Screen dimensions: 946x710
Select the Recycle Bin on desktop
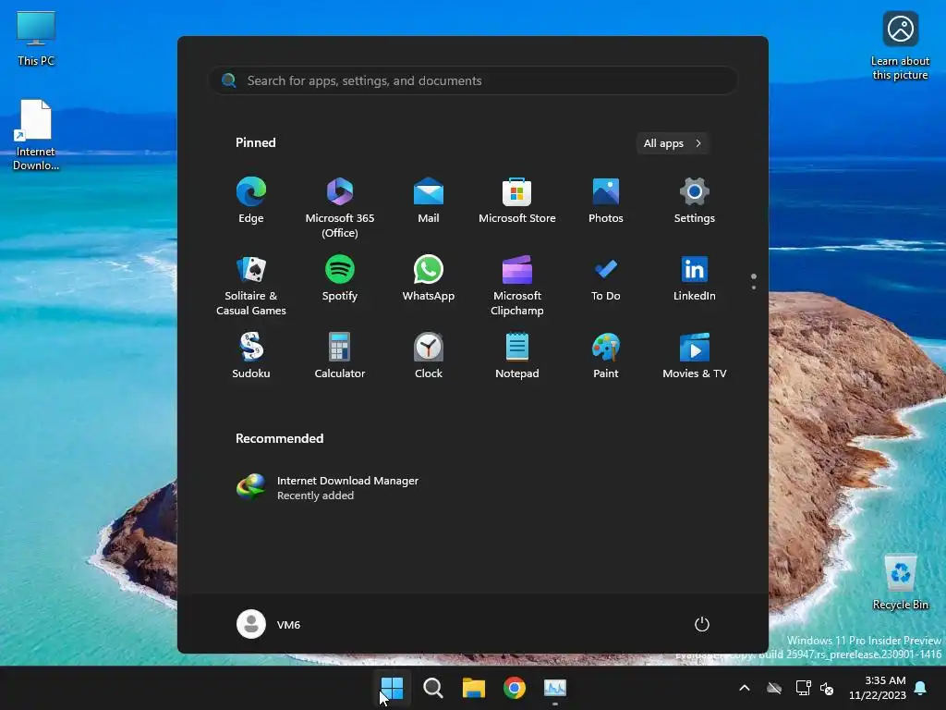click(900, 582)
